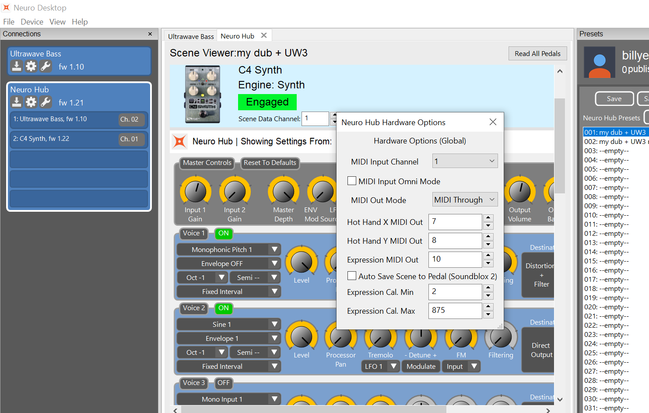Image resolution: width=649 pixels, height=413 pixels.
Task: Open Monophonic Pitch 1 dropdown
Action: (x=228, y=249)
